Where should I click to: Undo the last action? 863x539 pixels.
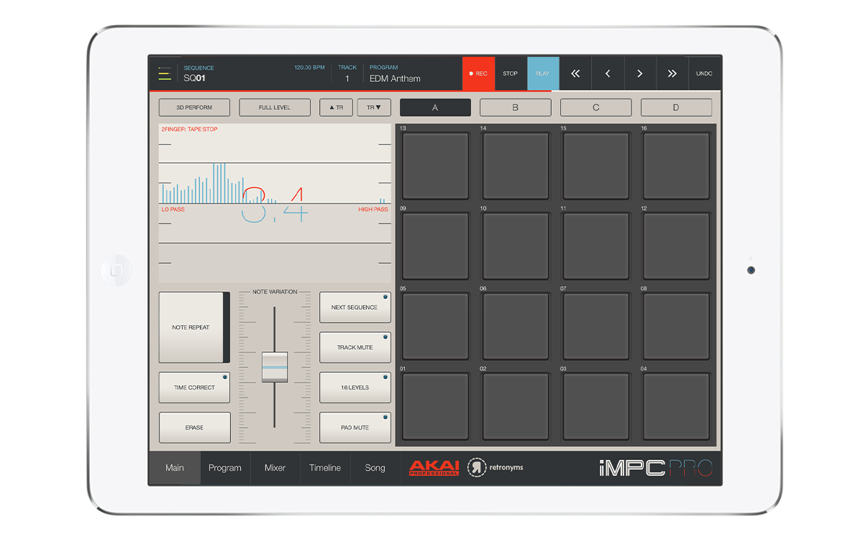704,73
